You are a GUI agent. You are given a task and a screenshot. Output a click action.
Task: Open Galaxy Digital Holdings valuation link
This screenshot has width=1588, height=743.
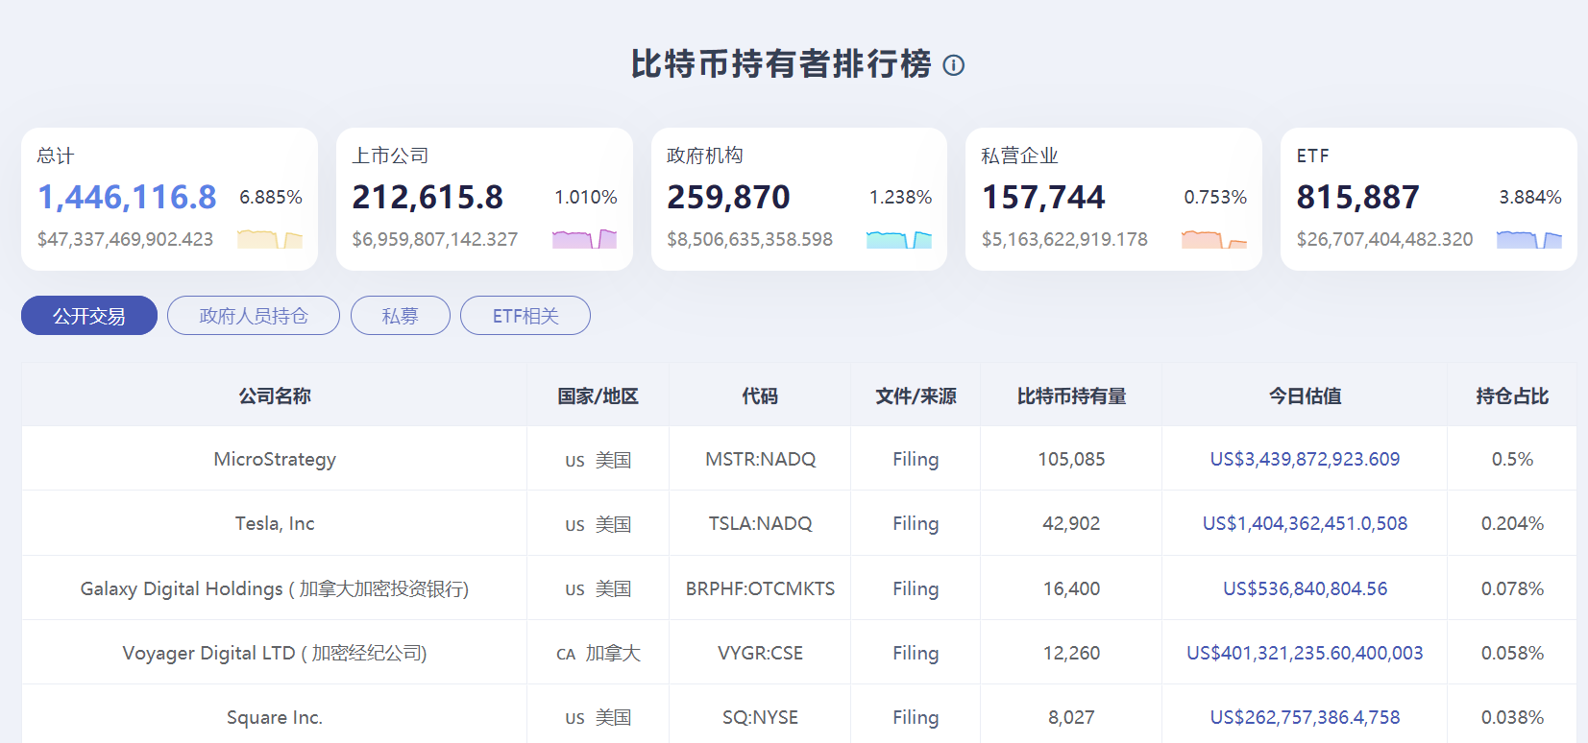1305,588
